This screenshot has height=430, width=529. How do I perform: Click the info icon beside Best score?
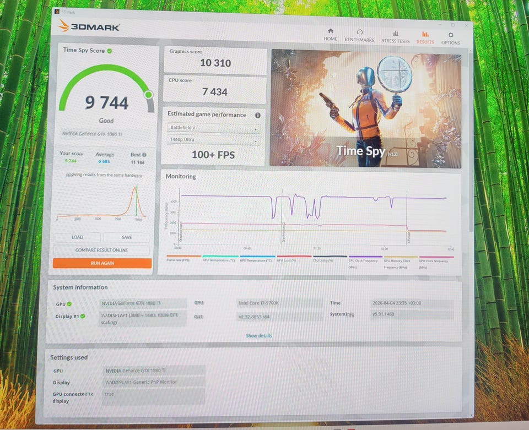(144, 155)
